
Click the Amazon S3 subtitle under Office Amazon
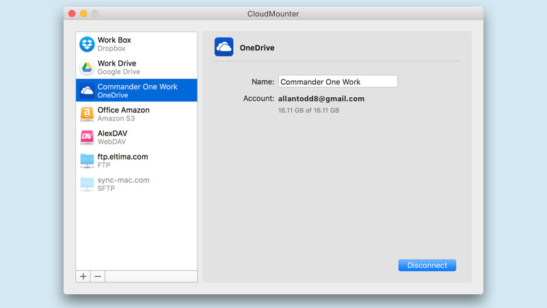tap(116, 118)
